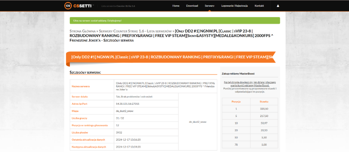Click the Liczba graczy label
This screenshot has height=152, width=349.
click(79, 118)
